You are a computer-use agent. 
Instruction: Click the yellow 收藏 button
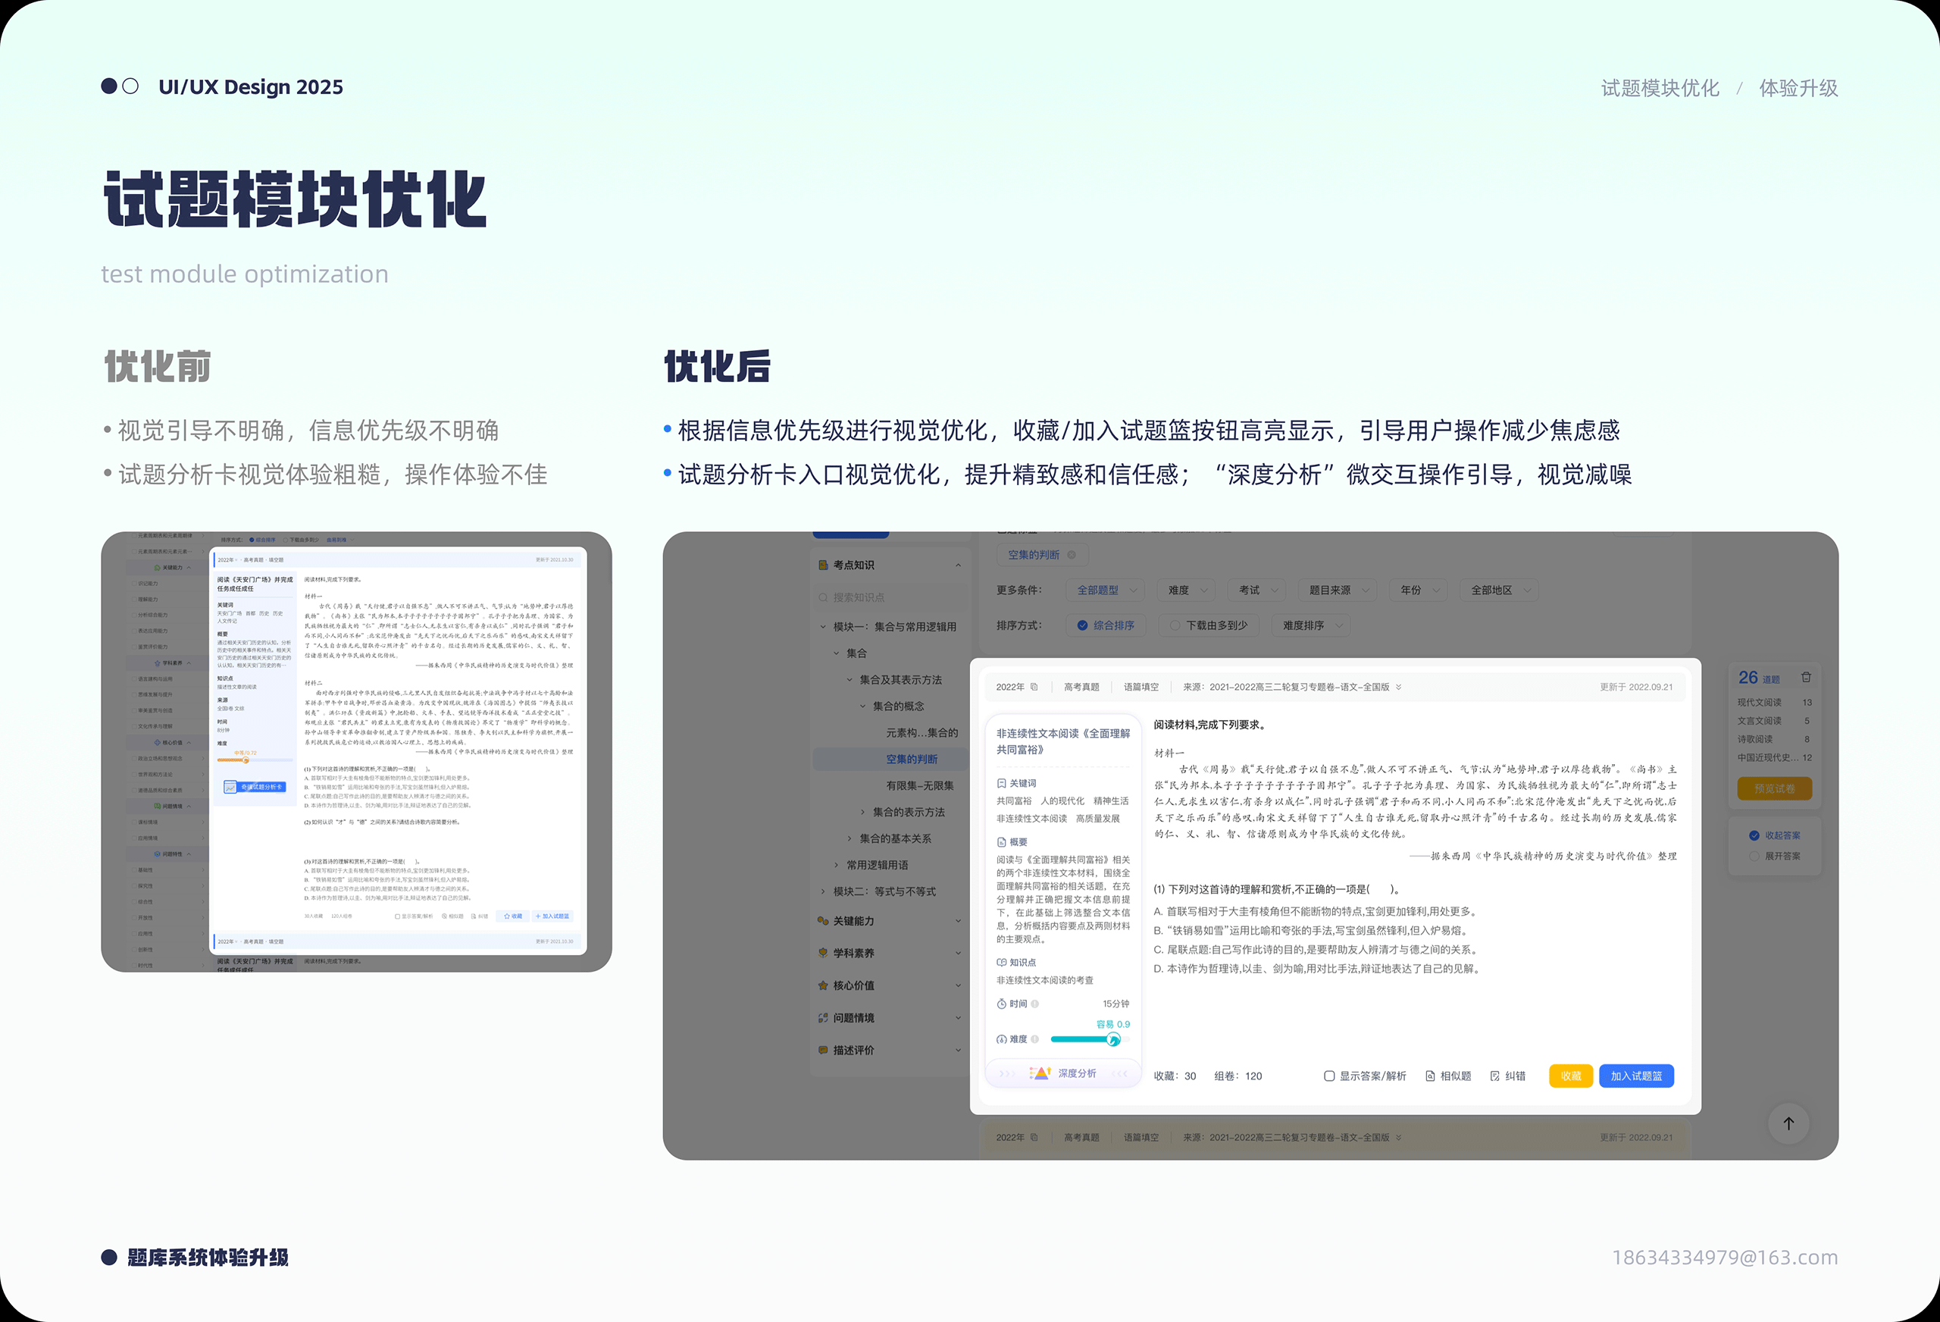1570,1076
